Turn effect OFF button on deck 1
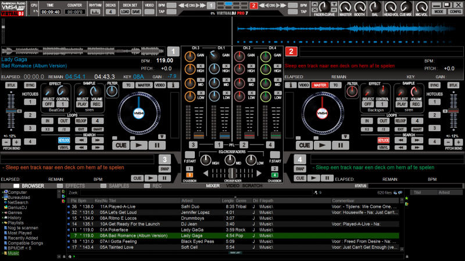 pyautogui.click(x=48, y=104)
